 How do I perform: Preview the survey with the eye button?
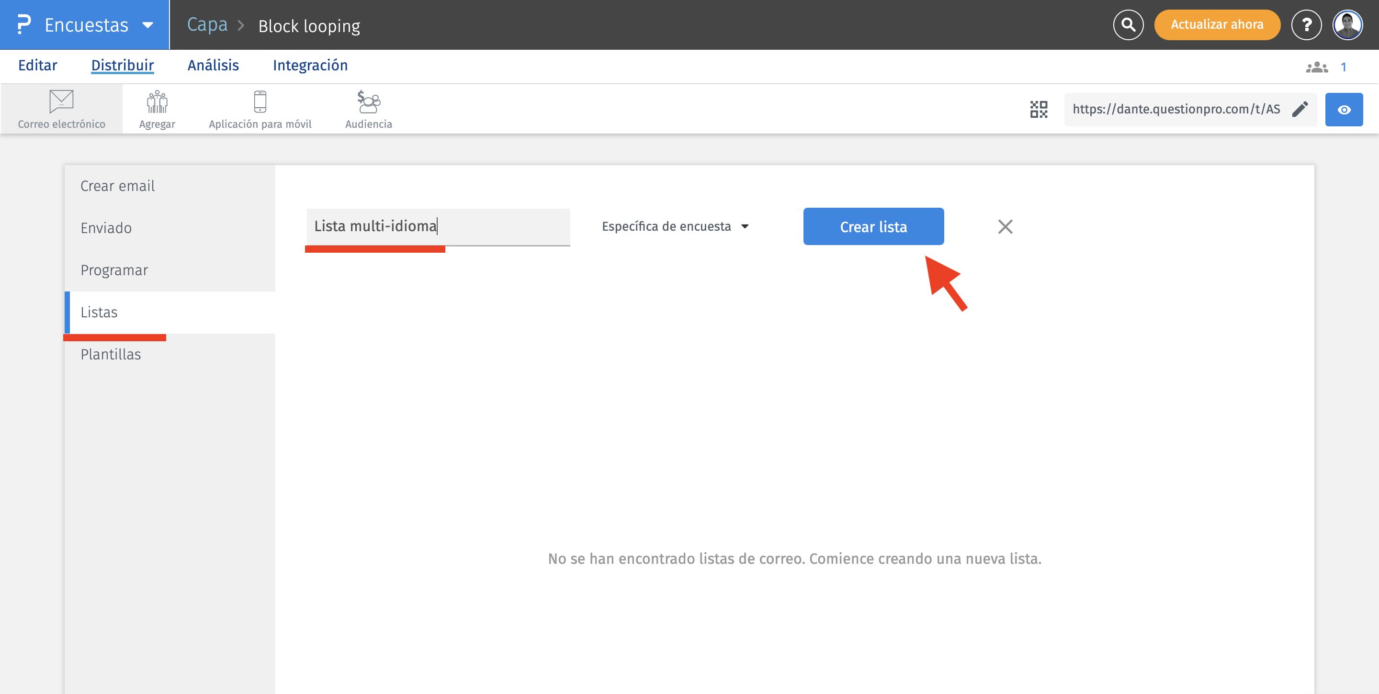point(1344,110)
